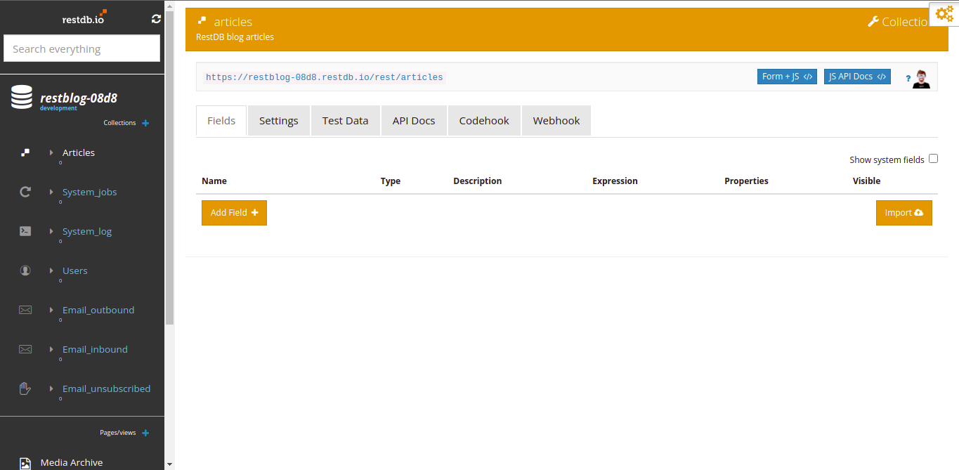Click the articles icon in the orange header
The width and height of the screenshot is (959, 470).
(x=202, y=22)
